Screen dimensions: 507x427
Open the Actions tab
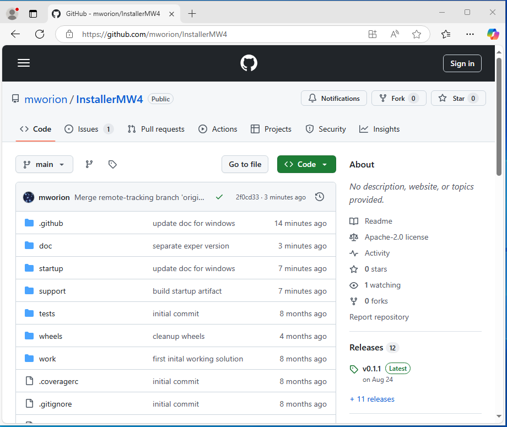point(218,129)
